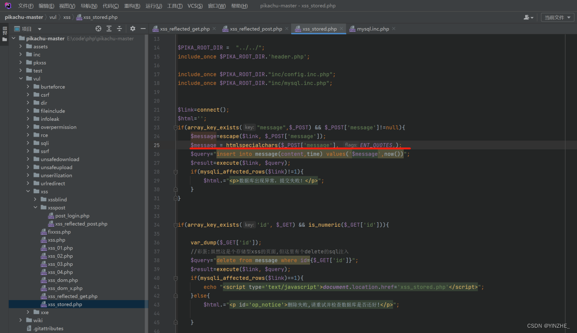
Task: Collapse the xss folder
Action: pyautogui.click(x=28, y=192)
